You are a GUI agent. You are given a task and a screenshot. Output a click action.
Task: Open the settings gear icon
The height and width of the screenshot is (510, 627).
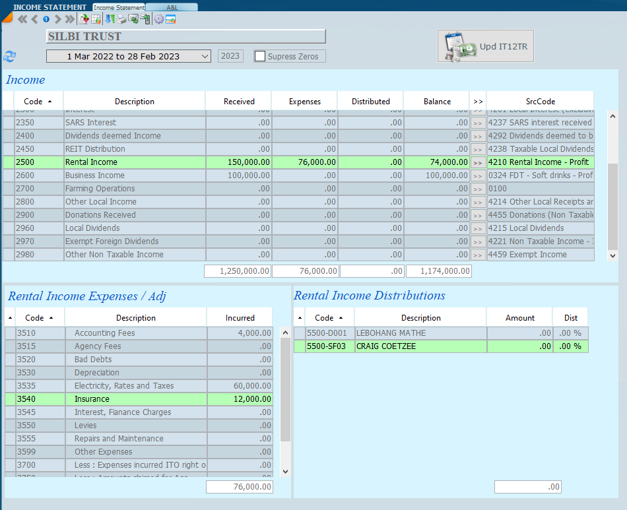[x=158, y=19]
